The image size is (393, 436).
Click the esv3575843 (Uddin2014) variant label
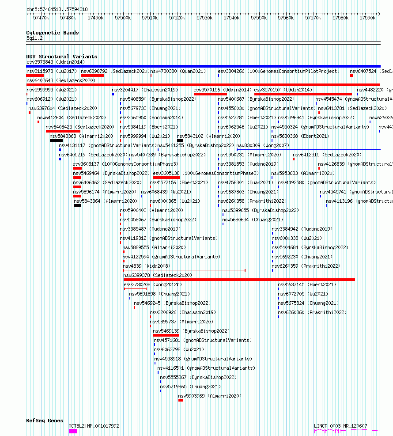[56, 62]
